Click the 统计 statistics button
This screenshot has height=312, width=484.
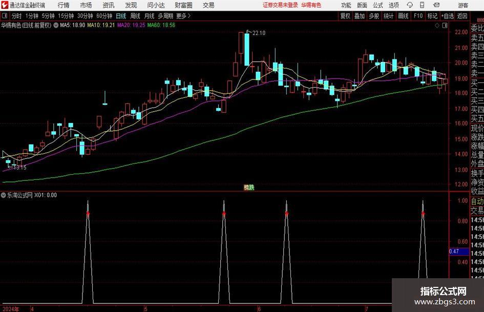coord(388,16)
